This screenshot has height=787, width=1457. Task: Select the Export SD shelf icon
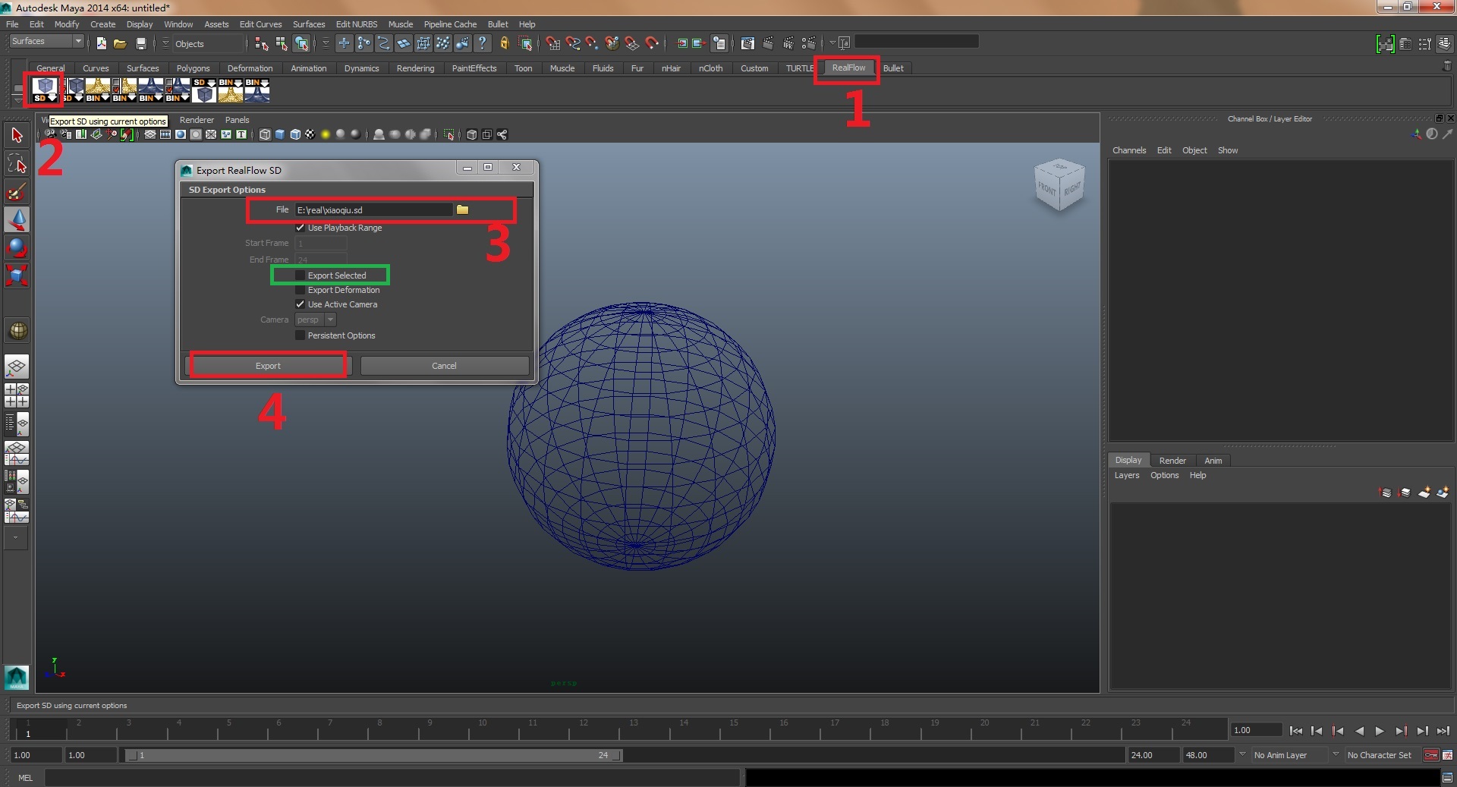coord(44,90)
